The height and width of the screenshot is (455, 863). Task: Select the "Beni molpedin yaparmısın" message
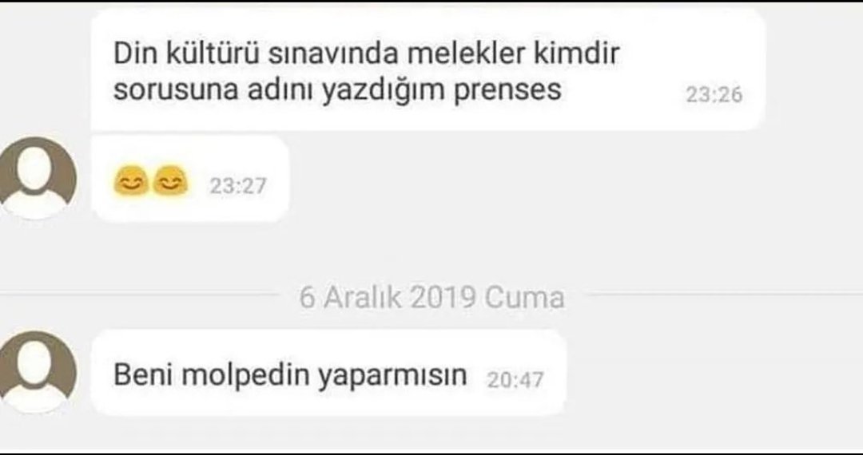click(328, 373)
